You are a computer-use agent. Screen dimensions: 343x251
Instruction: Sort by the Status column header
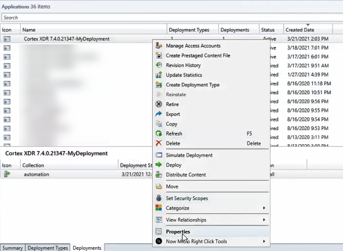272,30
